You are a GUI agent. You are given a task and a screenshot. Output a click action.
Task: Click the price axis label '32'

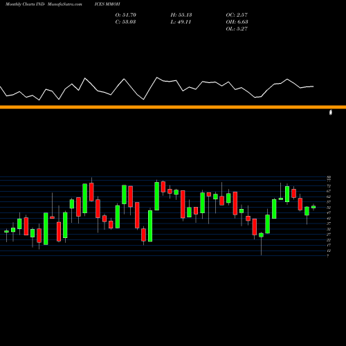pos(329,229)
